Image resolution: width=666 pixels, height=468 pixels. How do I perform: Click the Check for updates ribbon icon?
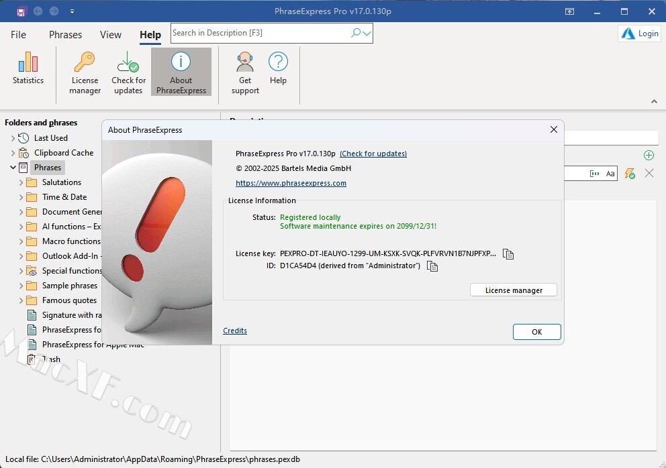[128, 73]
